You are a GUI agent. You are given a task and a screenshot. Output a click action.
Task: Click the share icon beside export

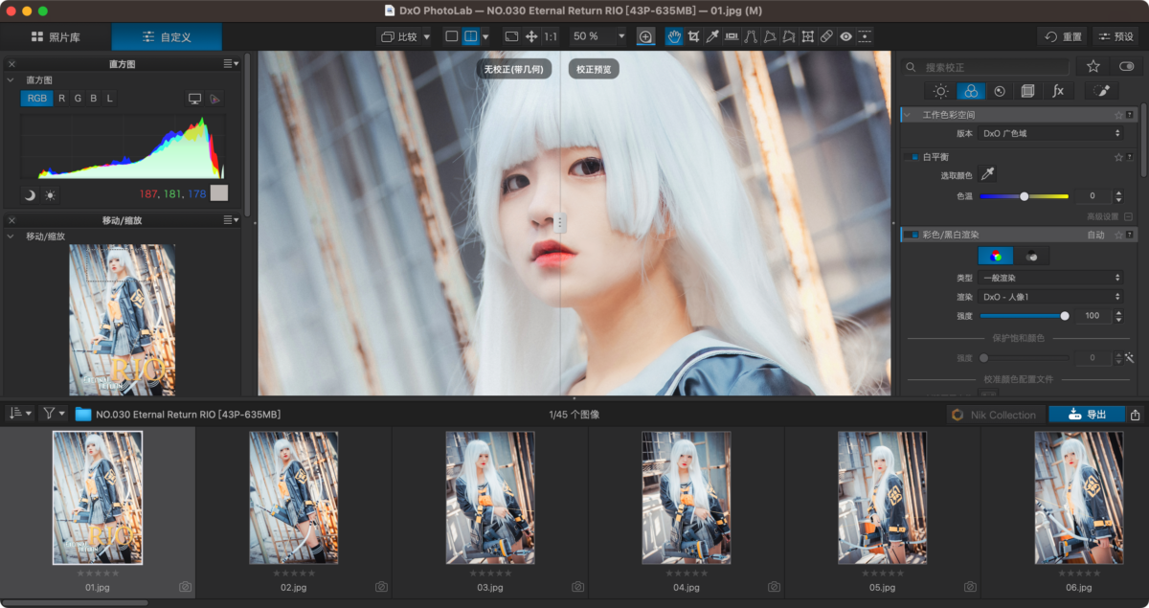pos(1136,415)
